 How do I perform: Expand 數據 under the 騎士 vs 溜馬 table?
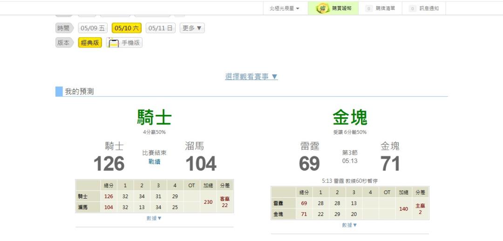[x=154, y=218]
